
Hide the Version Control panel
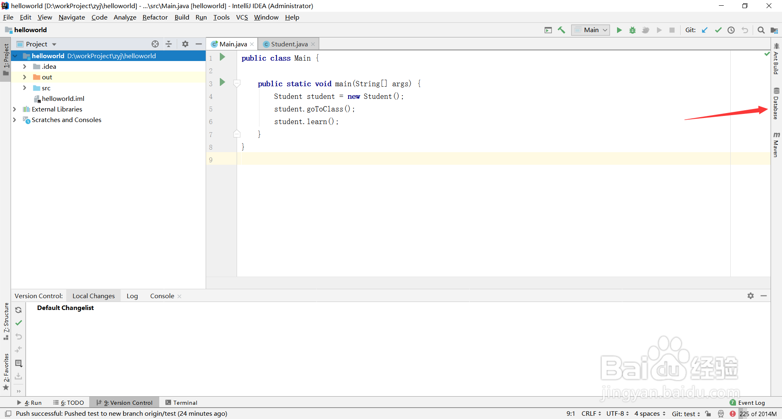point(764,296)
